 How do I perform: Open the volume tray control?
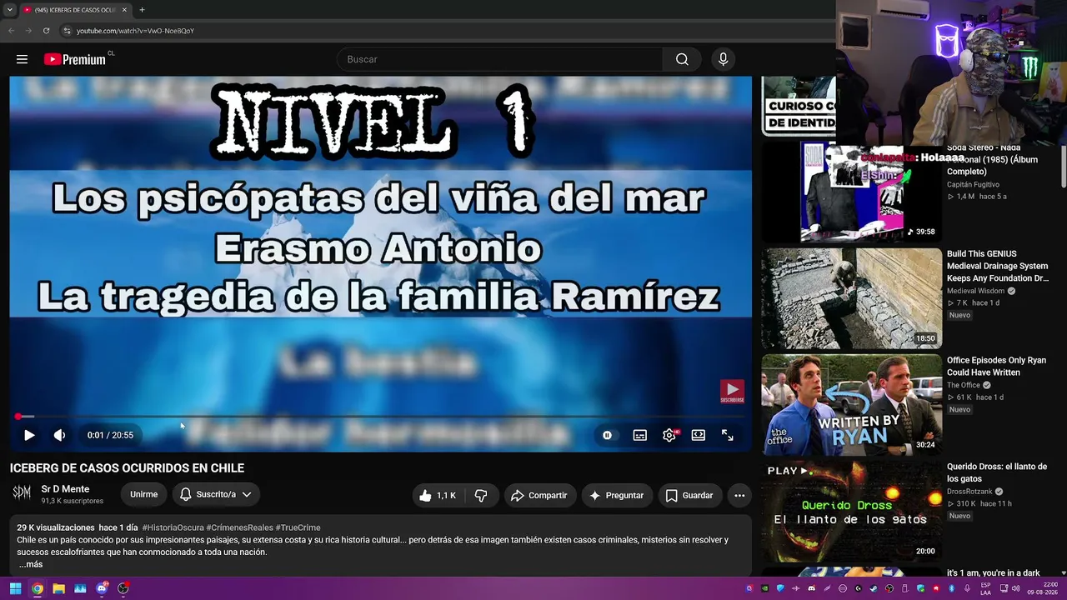(1014, 588)
